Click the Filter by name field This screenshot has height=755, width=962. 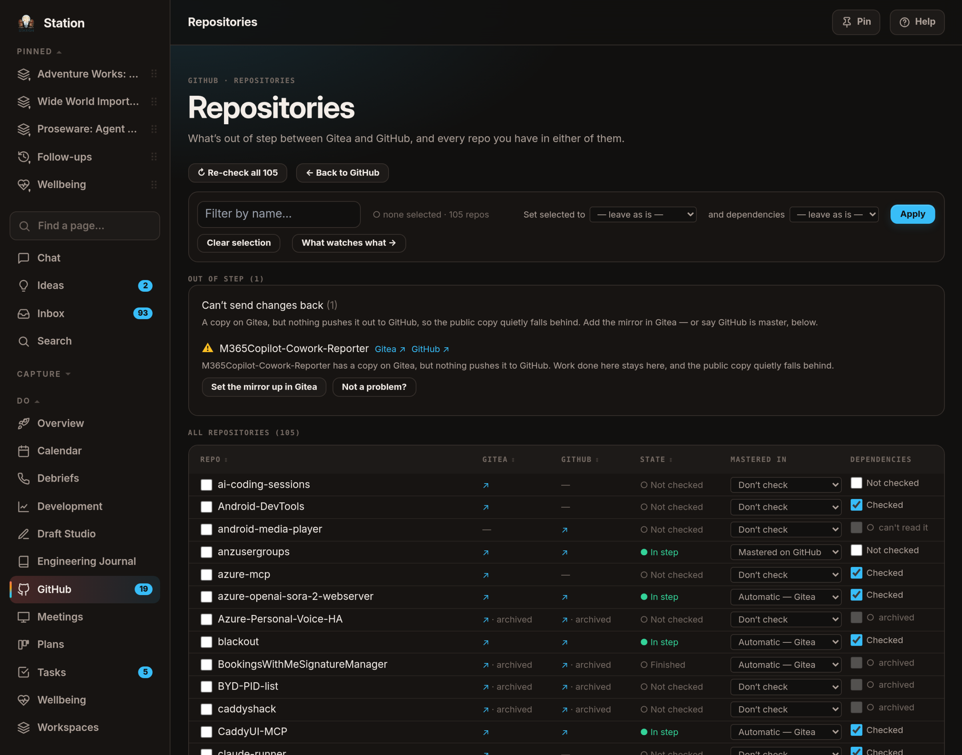click(x=279, y=214)
